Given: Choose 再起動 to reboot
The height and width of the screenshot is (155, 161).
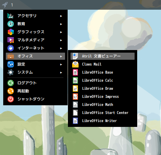Looking at the screenshot, I should click(35, 91).
